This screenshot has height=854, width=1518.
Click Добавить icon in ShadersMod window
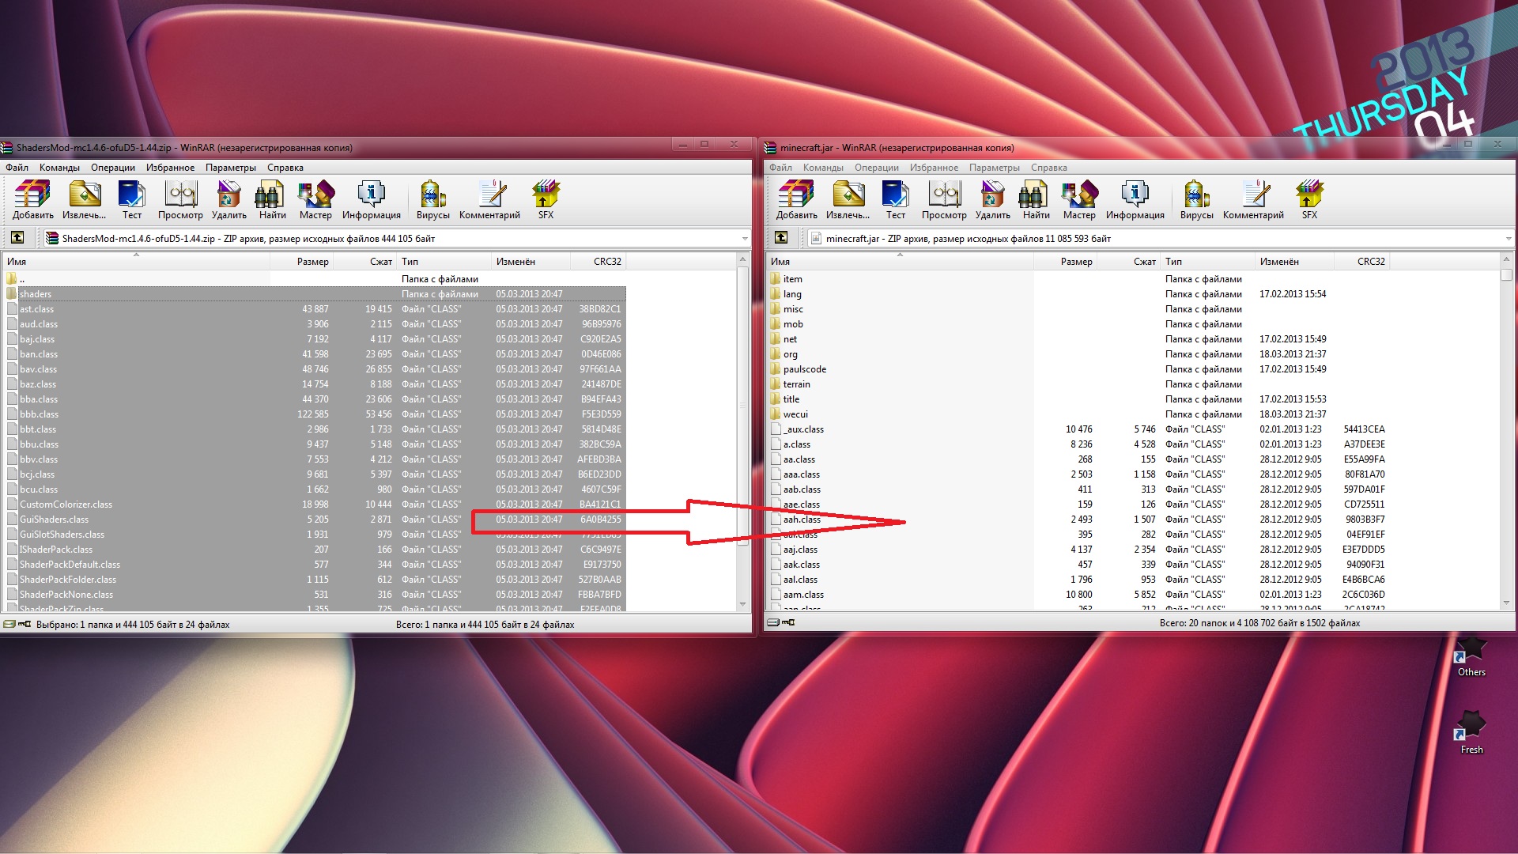[x=32, y=199]
